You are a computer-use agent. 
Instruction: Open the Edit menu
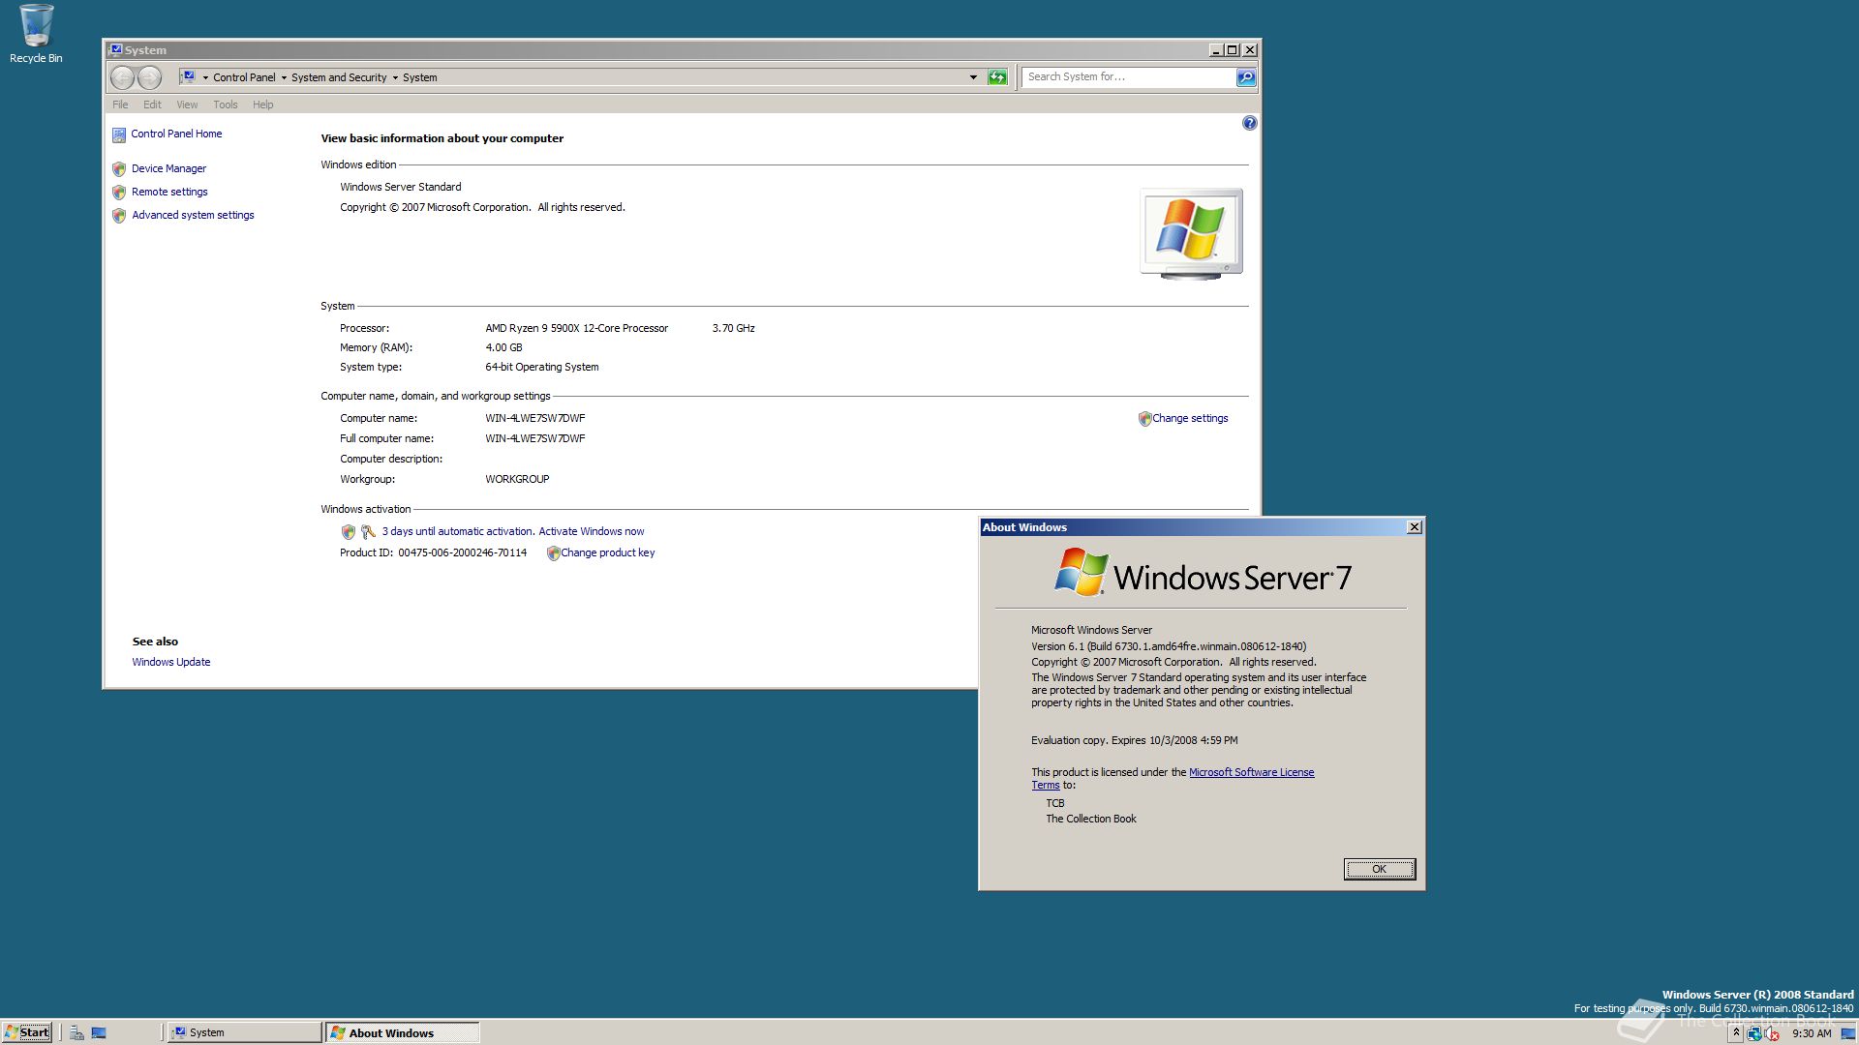coord(152,104)
